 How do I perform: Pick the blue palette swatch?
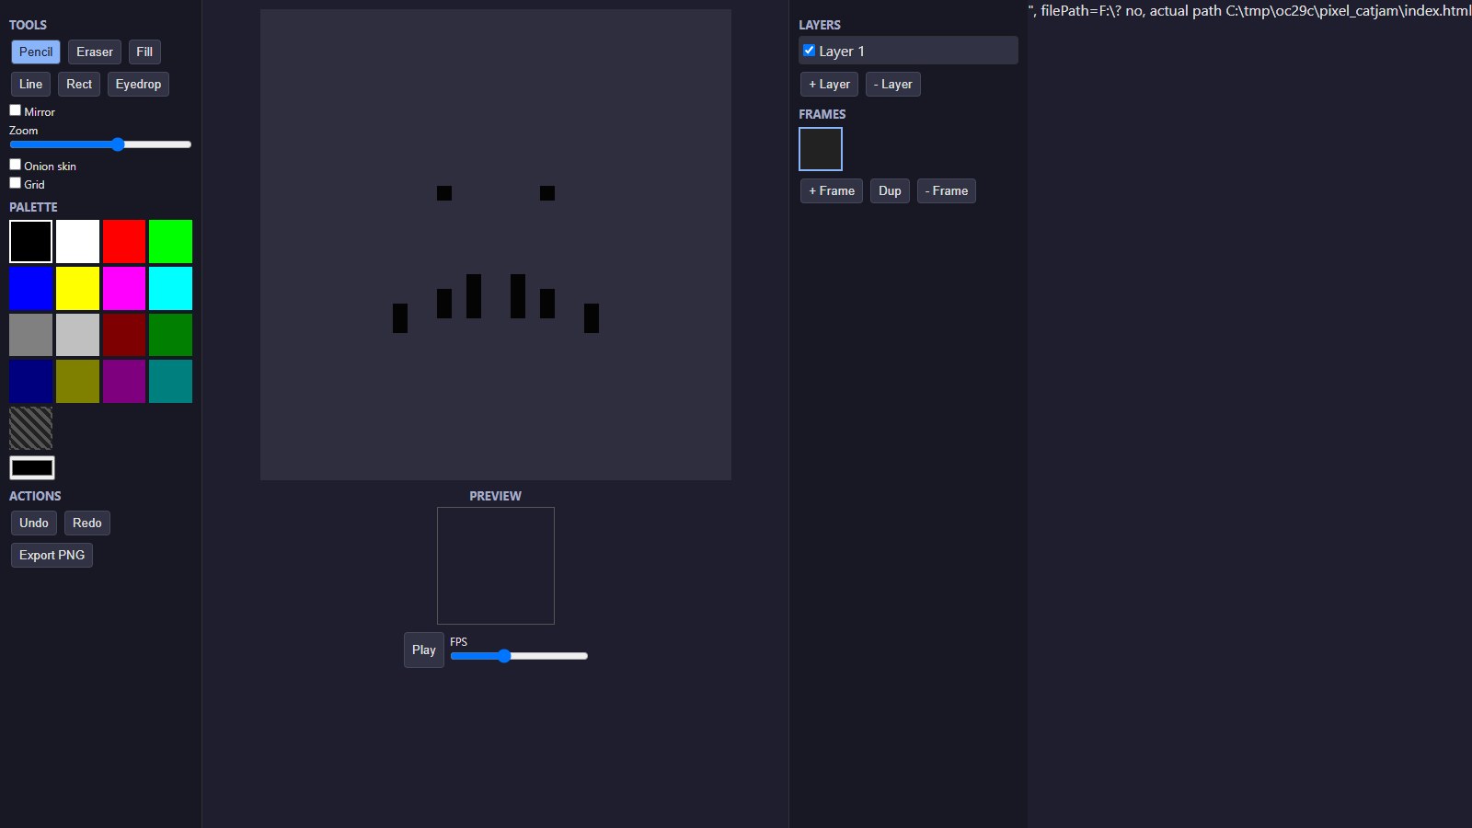pos(31,288)
